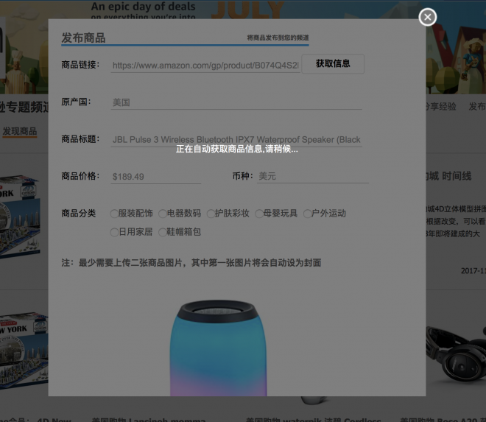This screenshot has width=486, height=422.
Task: Click the Bose headphones image in background
Action: pyautogui.click(x=456, y=354)
